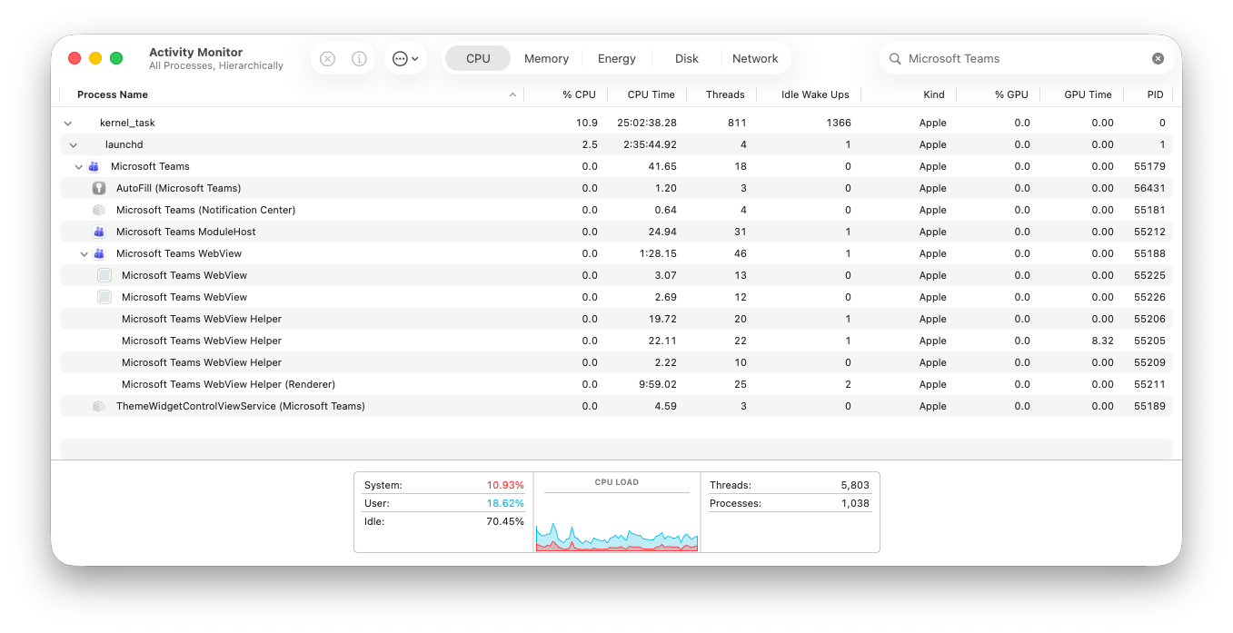This screenshot has width=1233, height=633.
Task: Switch to the Disk tab
Action: 687,58
